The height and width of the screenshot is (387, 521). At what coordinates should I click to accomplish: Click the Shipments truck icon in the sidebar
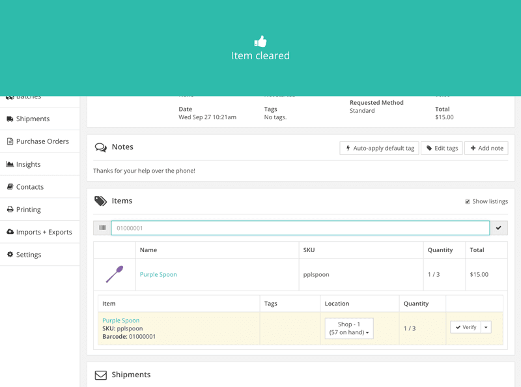click(10, 119)
